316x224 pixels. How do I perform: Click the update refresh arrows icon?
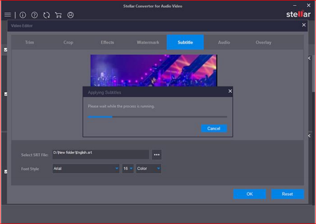click(46, 15)
